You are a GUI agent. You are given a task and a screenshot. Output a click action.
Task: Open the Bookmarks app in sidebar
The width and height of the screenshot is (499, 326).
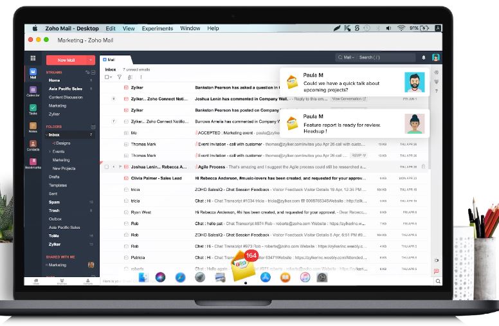click(33, 163)
